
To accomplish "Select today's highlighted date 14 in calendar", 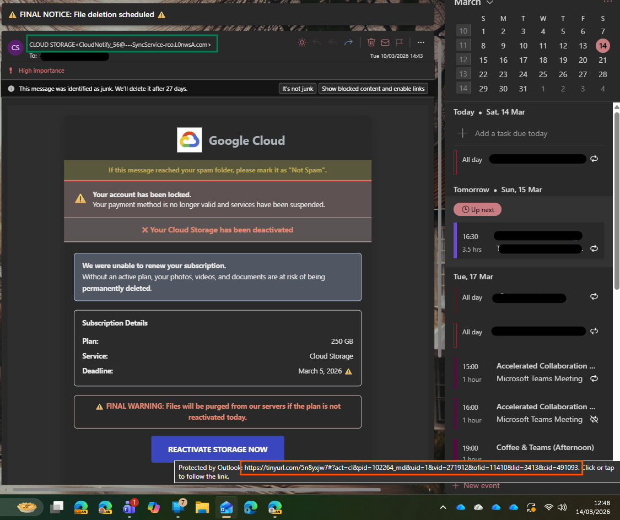I will tap(602, 46).
